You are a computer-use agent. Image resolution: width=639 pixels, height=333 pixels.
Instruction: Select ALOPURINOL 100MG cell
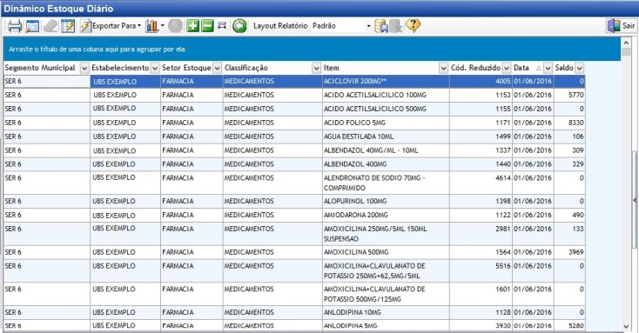click(386, 202)
